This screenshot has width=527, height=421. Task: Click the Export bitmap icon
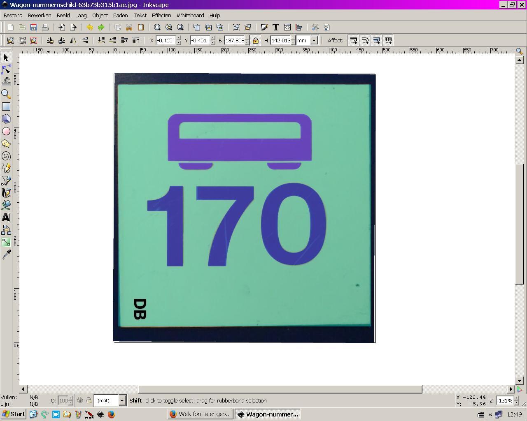[73, 28]
